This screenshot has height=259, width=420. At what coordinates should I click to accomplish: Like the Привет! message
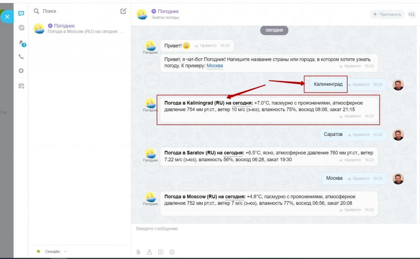[206, 46]
